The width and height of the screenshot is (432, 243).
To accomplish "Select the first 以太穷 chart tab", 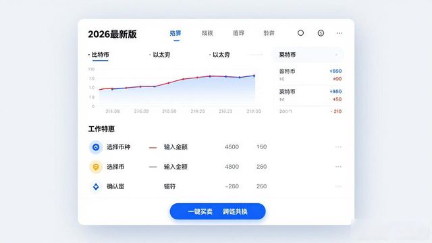I will point(161,55).
